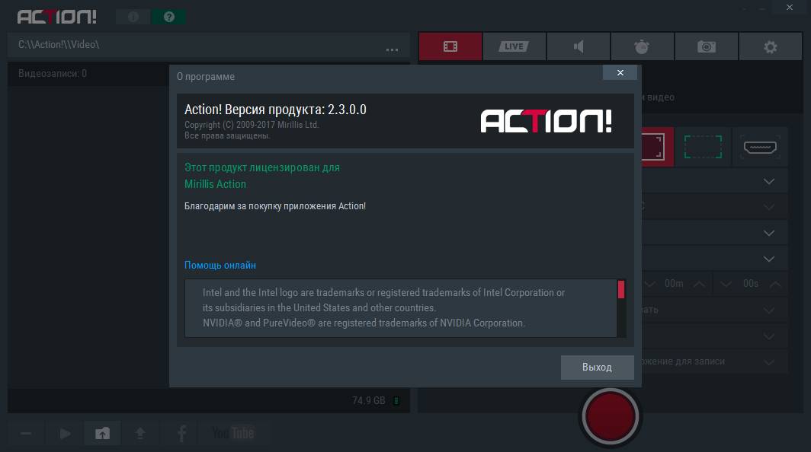Viewport: 811px width, 452px height.
Task: Upload to YouTube icon
Action: (233, 433)
